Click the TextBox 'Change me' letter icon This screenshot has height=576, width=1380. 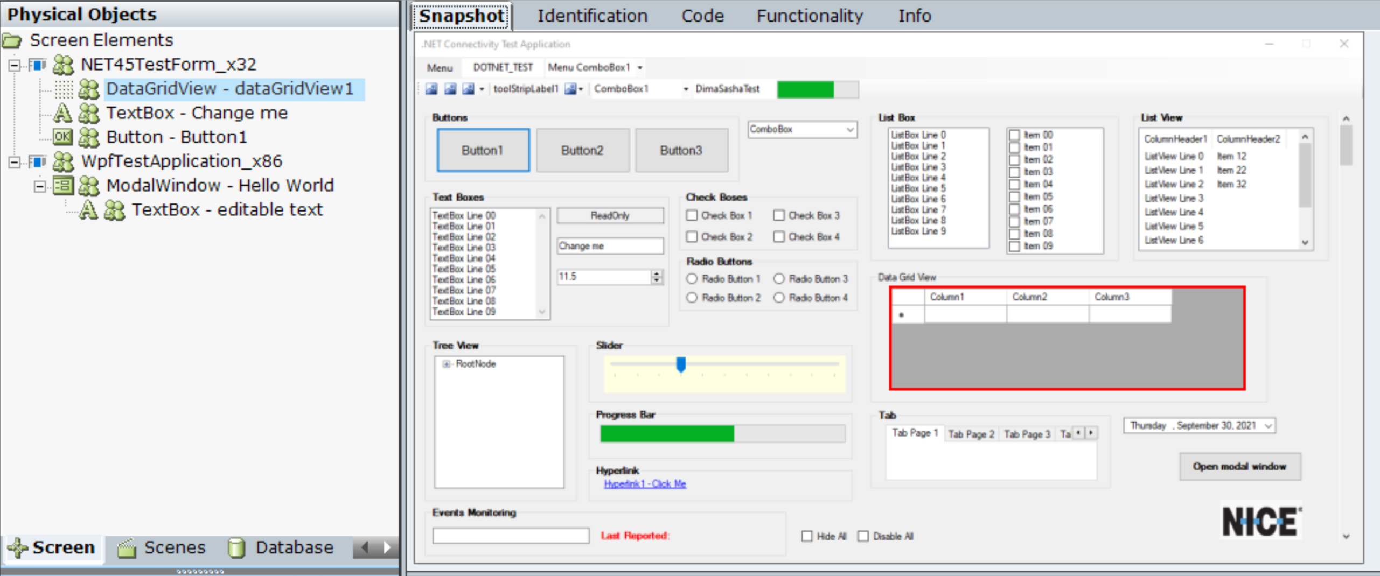(62, 113)
